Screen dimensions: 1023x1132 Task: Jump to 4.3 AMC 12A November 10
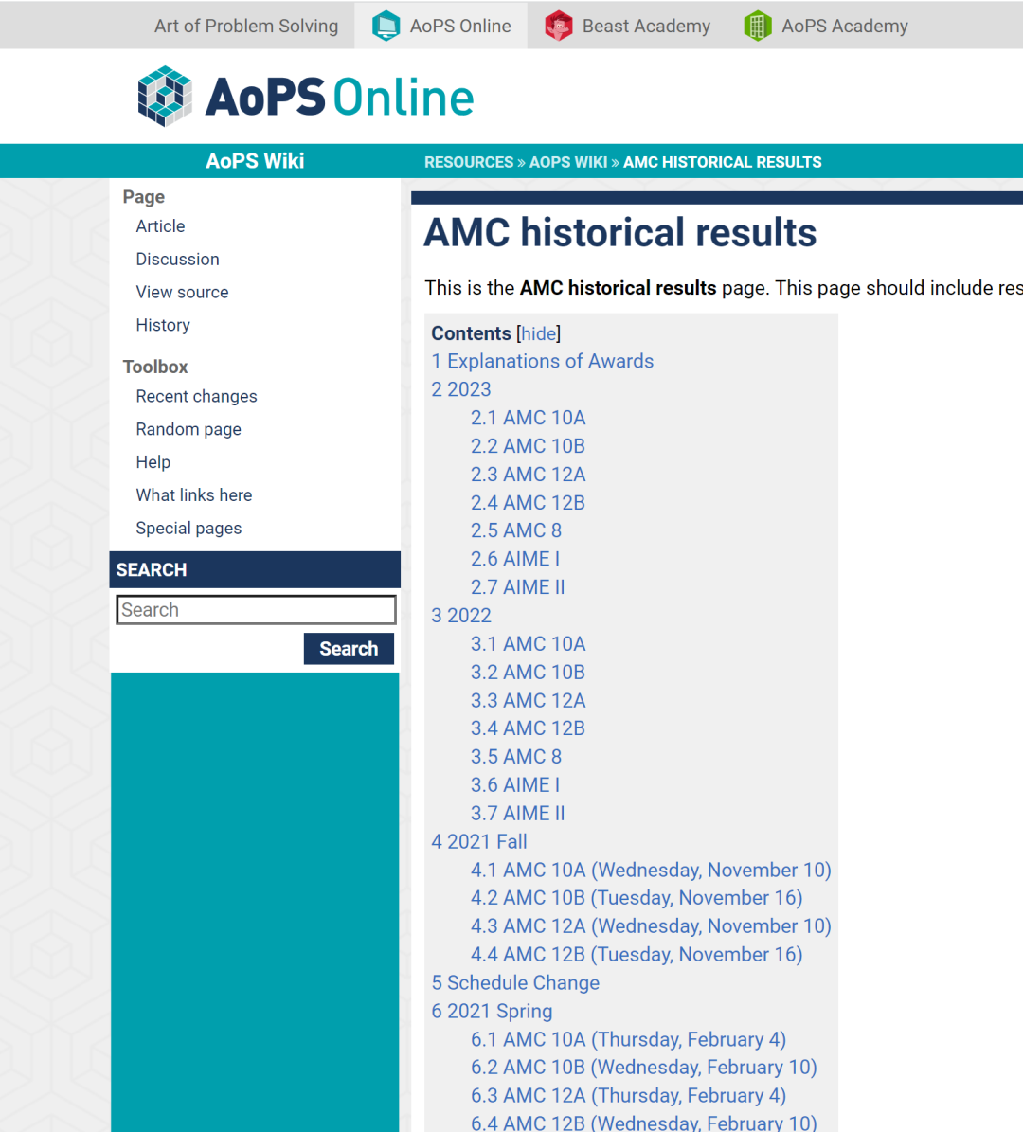[x=651, y=926]
